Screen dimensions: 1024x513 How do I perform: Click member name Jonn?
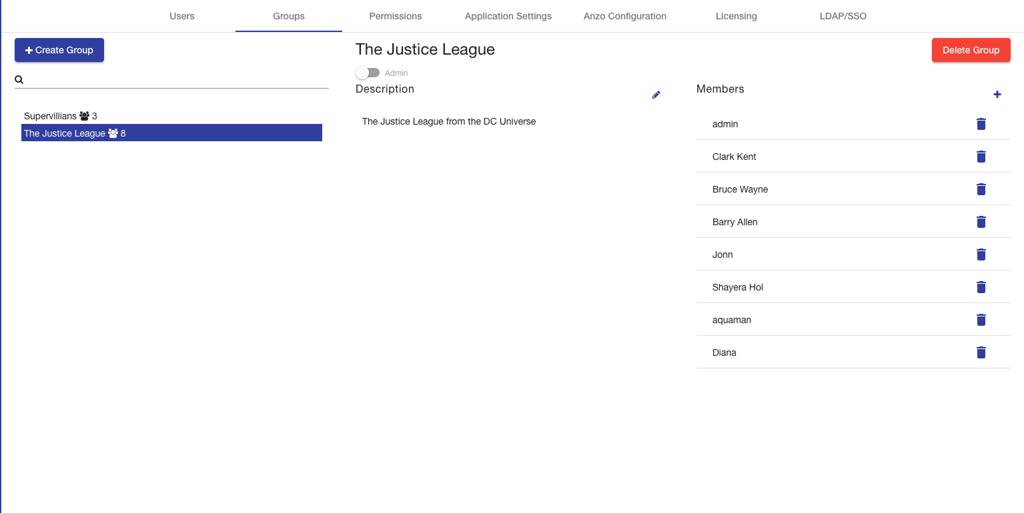tap(722, 255)
